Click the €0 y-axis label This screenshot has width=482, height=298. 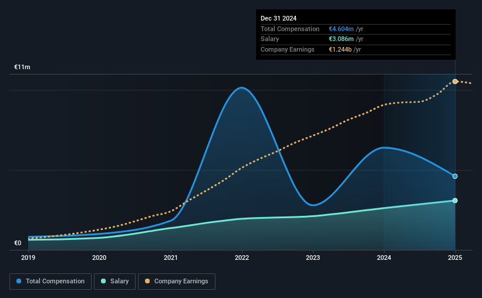click(x=18, y=243)
